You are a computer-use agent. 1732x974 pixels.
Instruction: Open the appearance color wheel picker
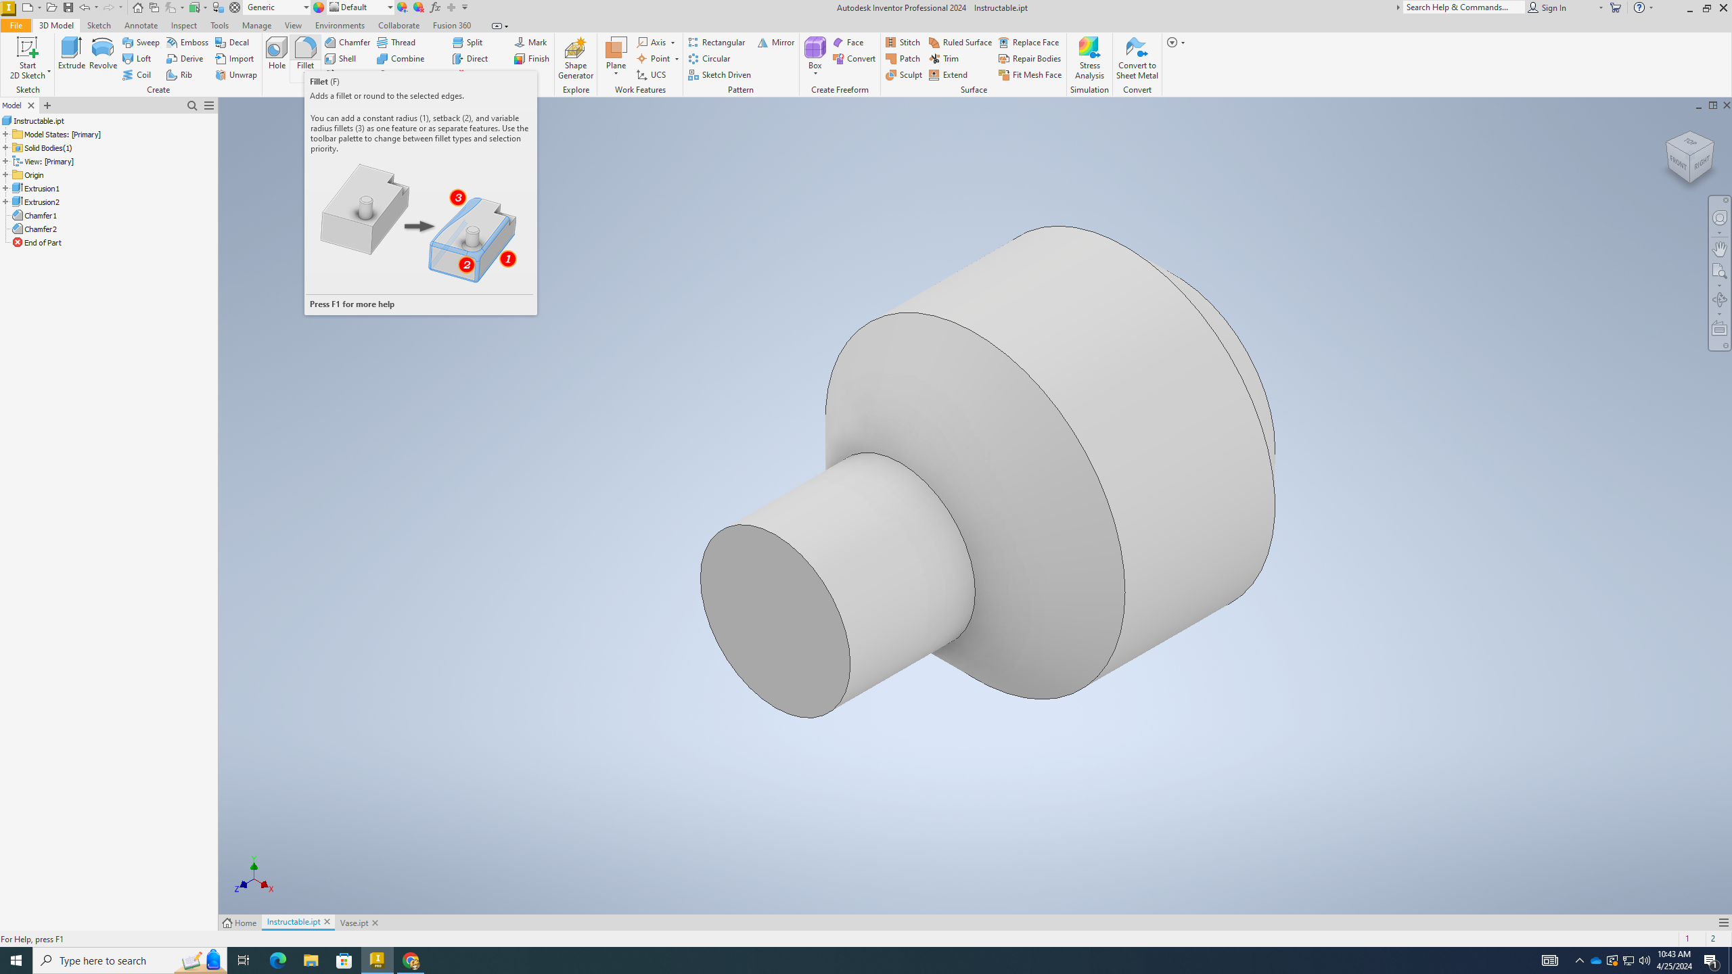point(319,7)
